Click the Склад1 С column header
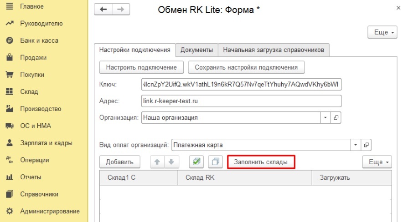This screenshot has height=222, width=403. 139,177
